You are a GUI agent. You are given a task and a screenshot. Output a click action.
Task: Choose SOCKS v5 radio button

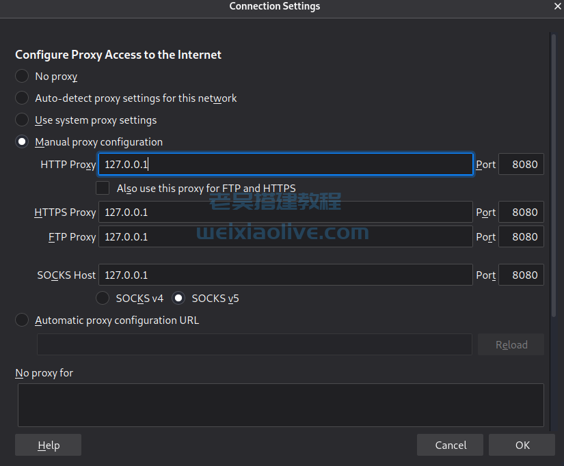[178, 298]
